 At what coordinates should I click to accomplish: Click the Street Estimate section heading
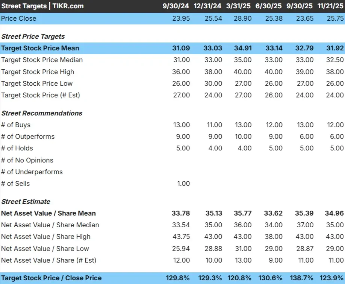[x=25, y=202]
